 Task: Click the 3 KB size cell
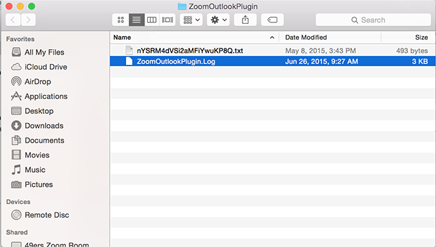click(420, 61)
